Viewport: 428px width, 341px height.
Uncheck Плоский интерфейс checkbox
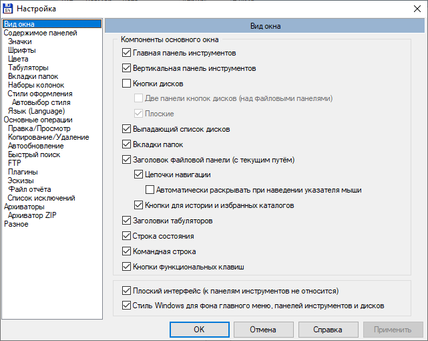pyautogui.click(x=126, y=290)
